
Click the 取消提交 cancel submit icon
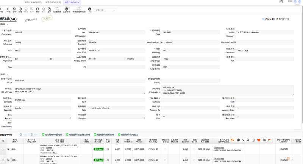click(x=57, y=9)
